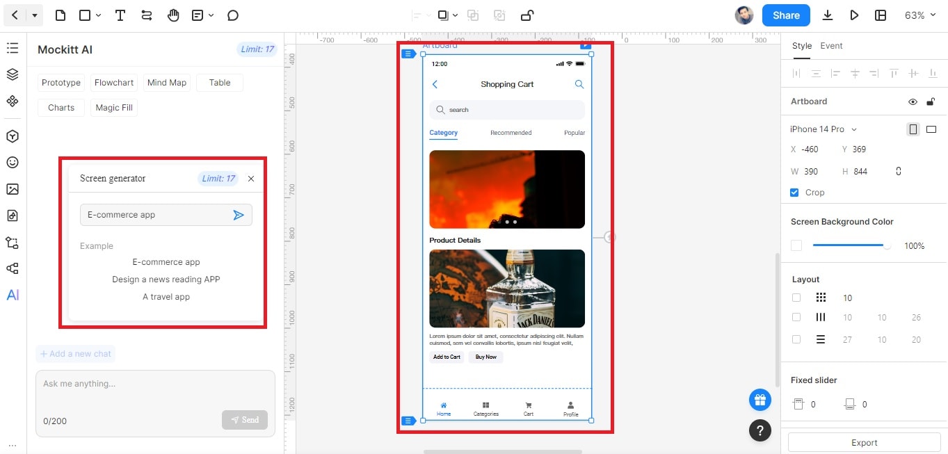Open the layer order arrange icon
This screenshot has width=948, height=454.
coord(443,15)
